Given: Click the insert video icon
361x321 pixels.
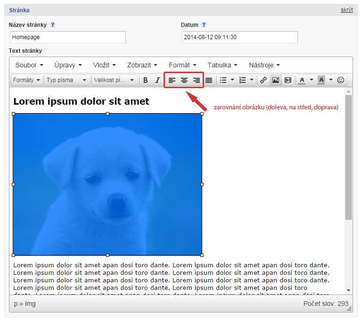Looking at the screenshot, I should (288, 80).
